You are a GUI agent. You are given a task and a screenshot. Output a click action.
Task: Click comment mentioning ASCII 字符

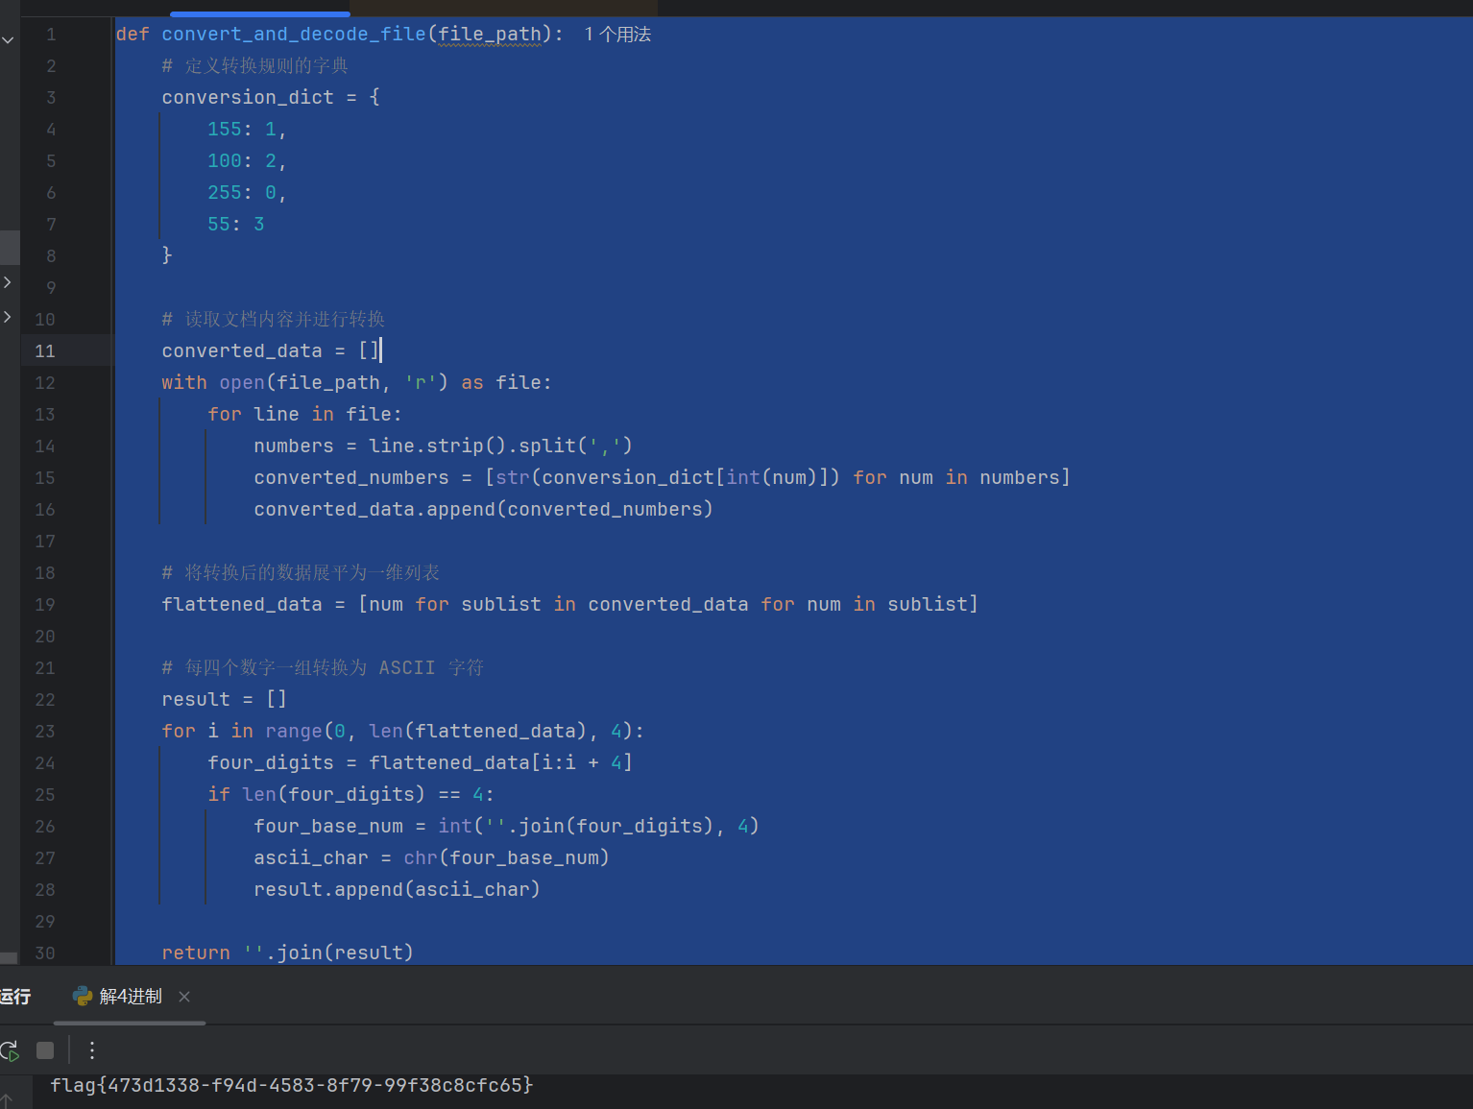[323, 667]
